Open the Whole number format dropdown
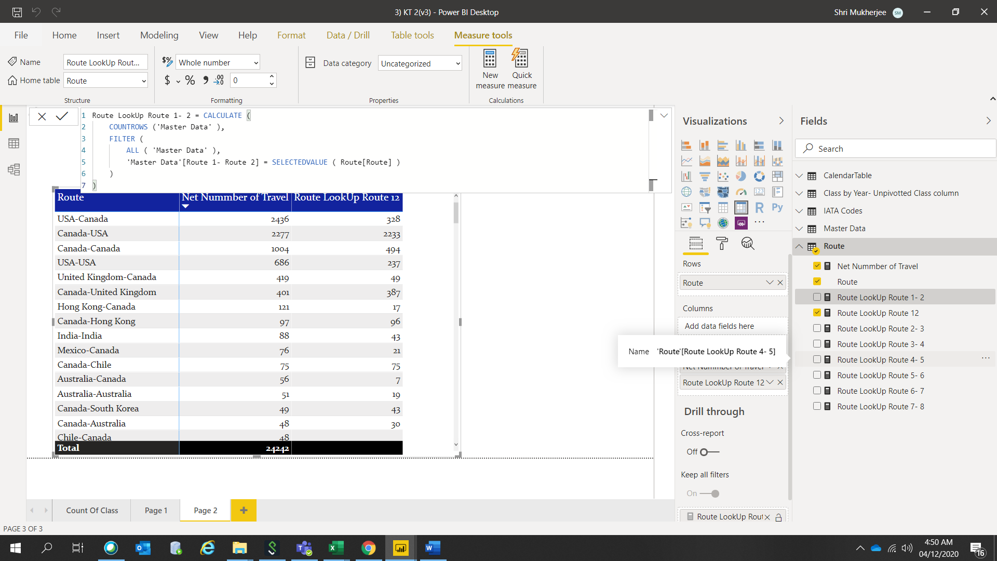The height and width of the screenshot is (561, 997). point(218,62)
